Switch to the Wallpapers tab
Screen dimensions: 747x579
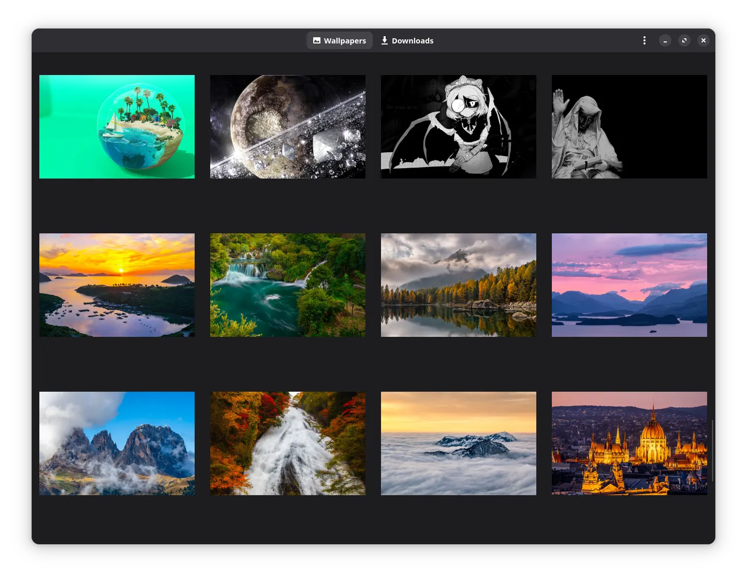tap(340, 40)
